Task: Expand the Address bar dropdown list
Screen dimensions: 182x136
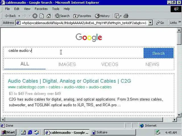Action: click(150, 23)
